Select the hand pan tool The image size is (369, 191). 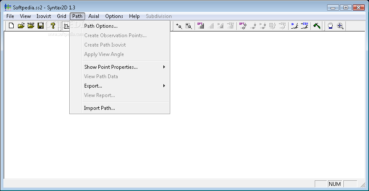[331, 26]
